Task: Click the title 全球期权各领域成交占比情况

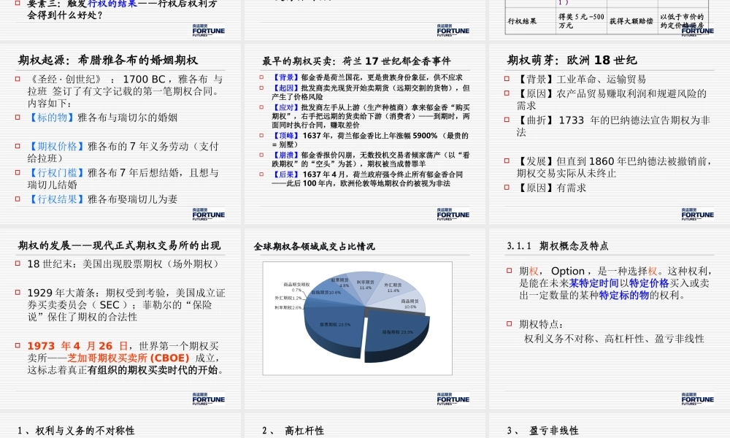Action: click(x=312, y=247)
